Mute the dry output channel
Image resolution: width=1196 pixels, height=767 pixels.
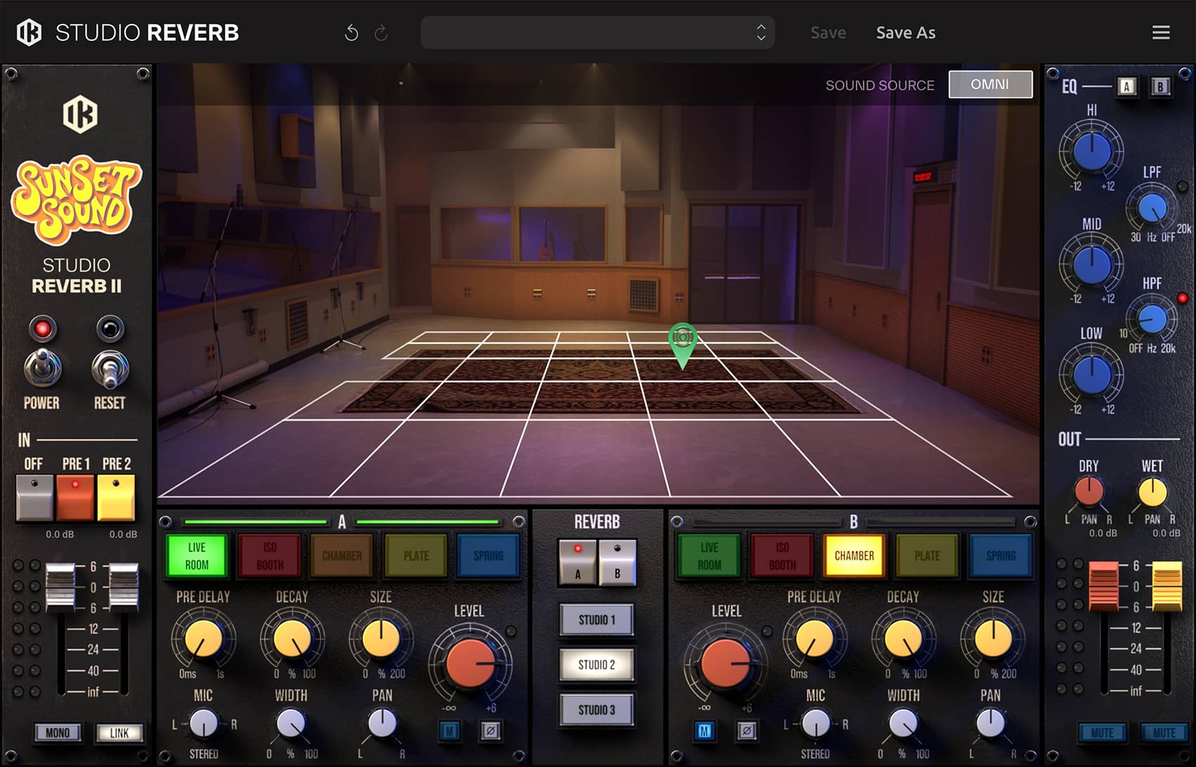1102,733
